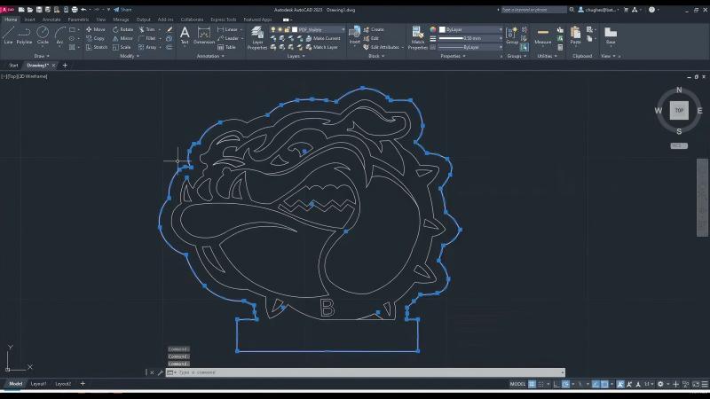Toggle snap mode dots icon
This screenshot has height=399, width=710.
[540, 384]
